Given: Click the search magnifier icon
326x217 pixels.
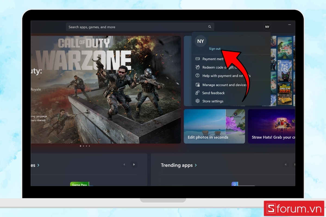Looking at the screenshot, I should pos(209,27).
